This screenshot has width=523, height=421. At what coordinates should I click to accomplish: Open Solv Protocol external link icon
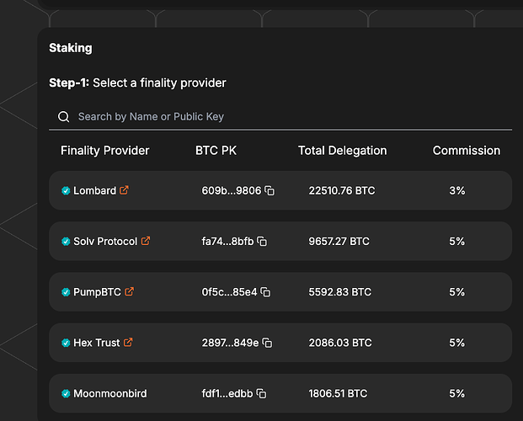click(x=146, y=241)
